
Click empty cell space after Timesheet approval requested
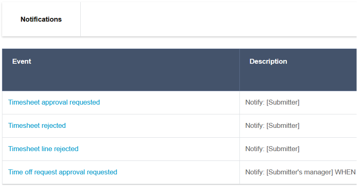[x=170, y=102]
